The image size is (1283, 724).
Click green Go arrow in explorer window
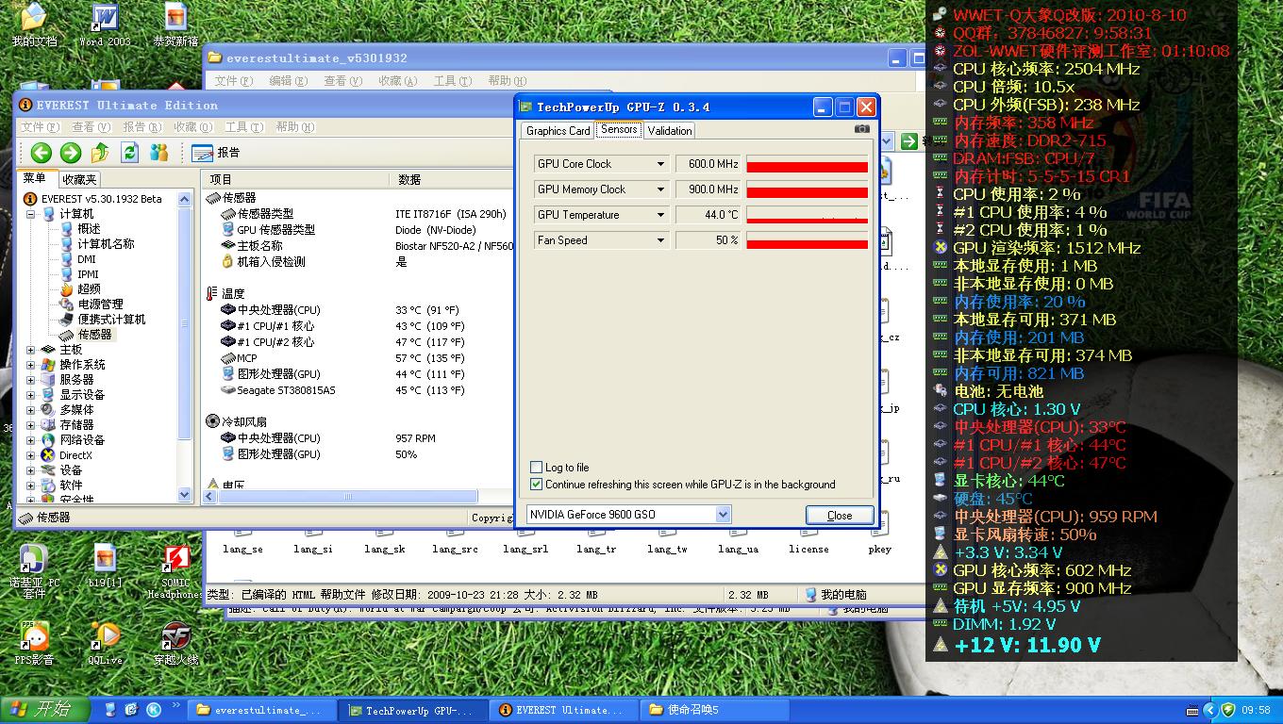point(908,141)
